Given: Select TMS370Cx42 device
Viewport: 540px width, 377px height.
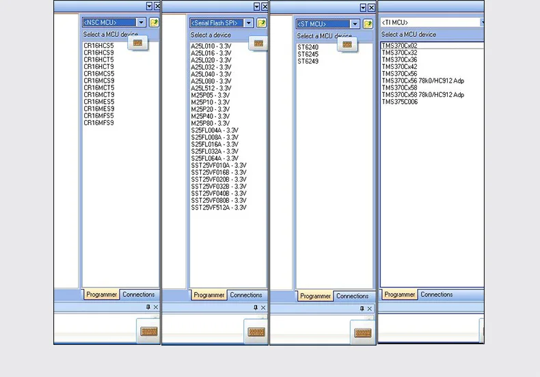Looking at the screenshot, I should click(399, 66).
